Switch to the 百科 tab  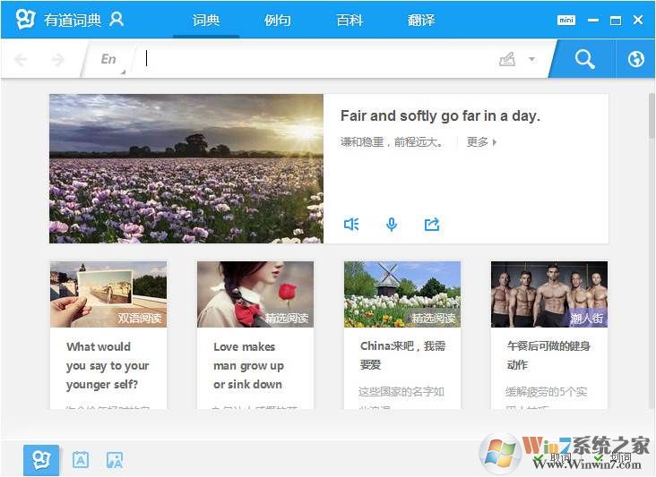pyautogui.click(x=350, y=20)
